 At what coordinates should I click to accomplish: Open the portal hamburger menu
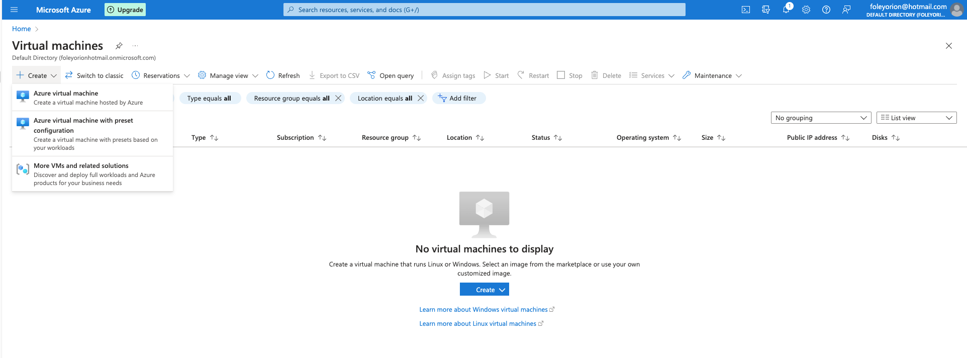[x=14, y=10]
